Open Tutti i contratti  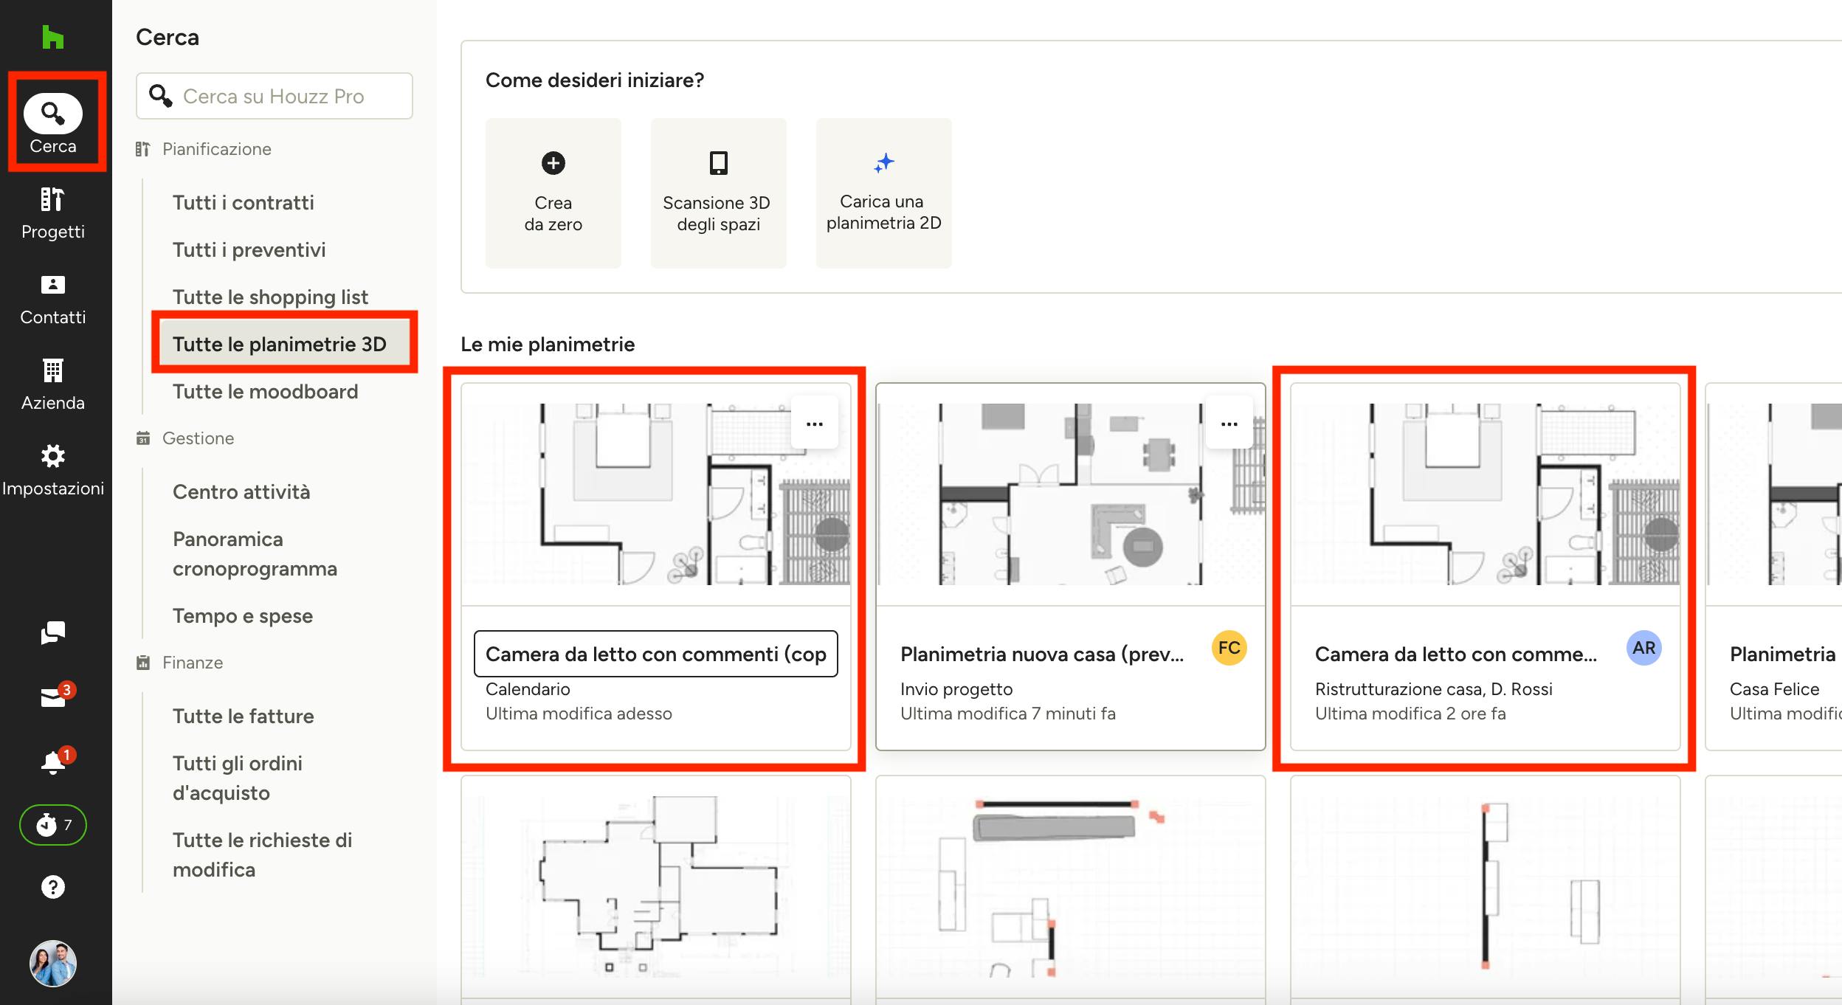(244, 202)
